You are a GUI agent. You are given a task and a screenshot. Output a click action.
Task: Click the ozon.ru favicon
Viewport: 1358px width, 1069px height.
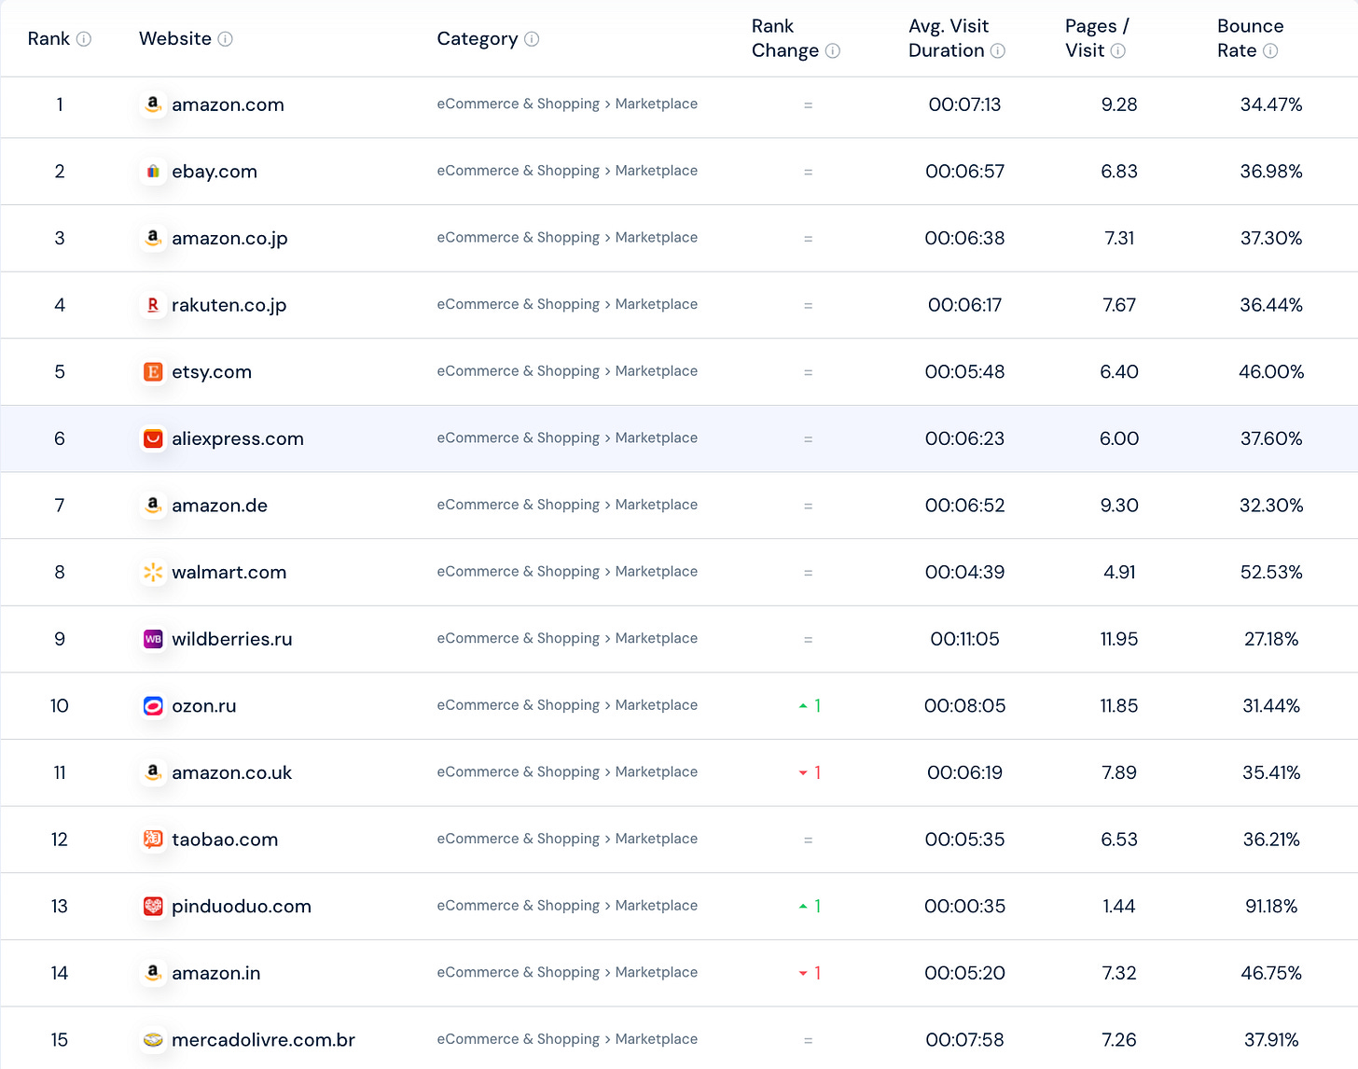(153, 706)
